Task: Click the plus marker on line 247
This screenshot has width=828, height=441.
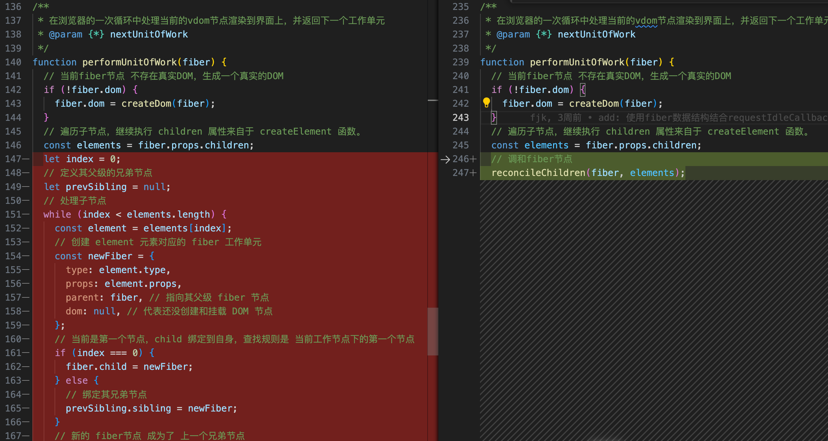Action: (x=473, y=173)
